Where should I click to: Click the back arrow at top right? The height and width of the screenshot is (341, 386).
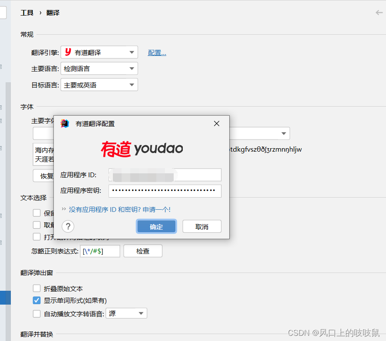click(379, 13)
